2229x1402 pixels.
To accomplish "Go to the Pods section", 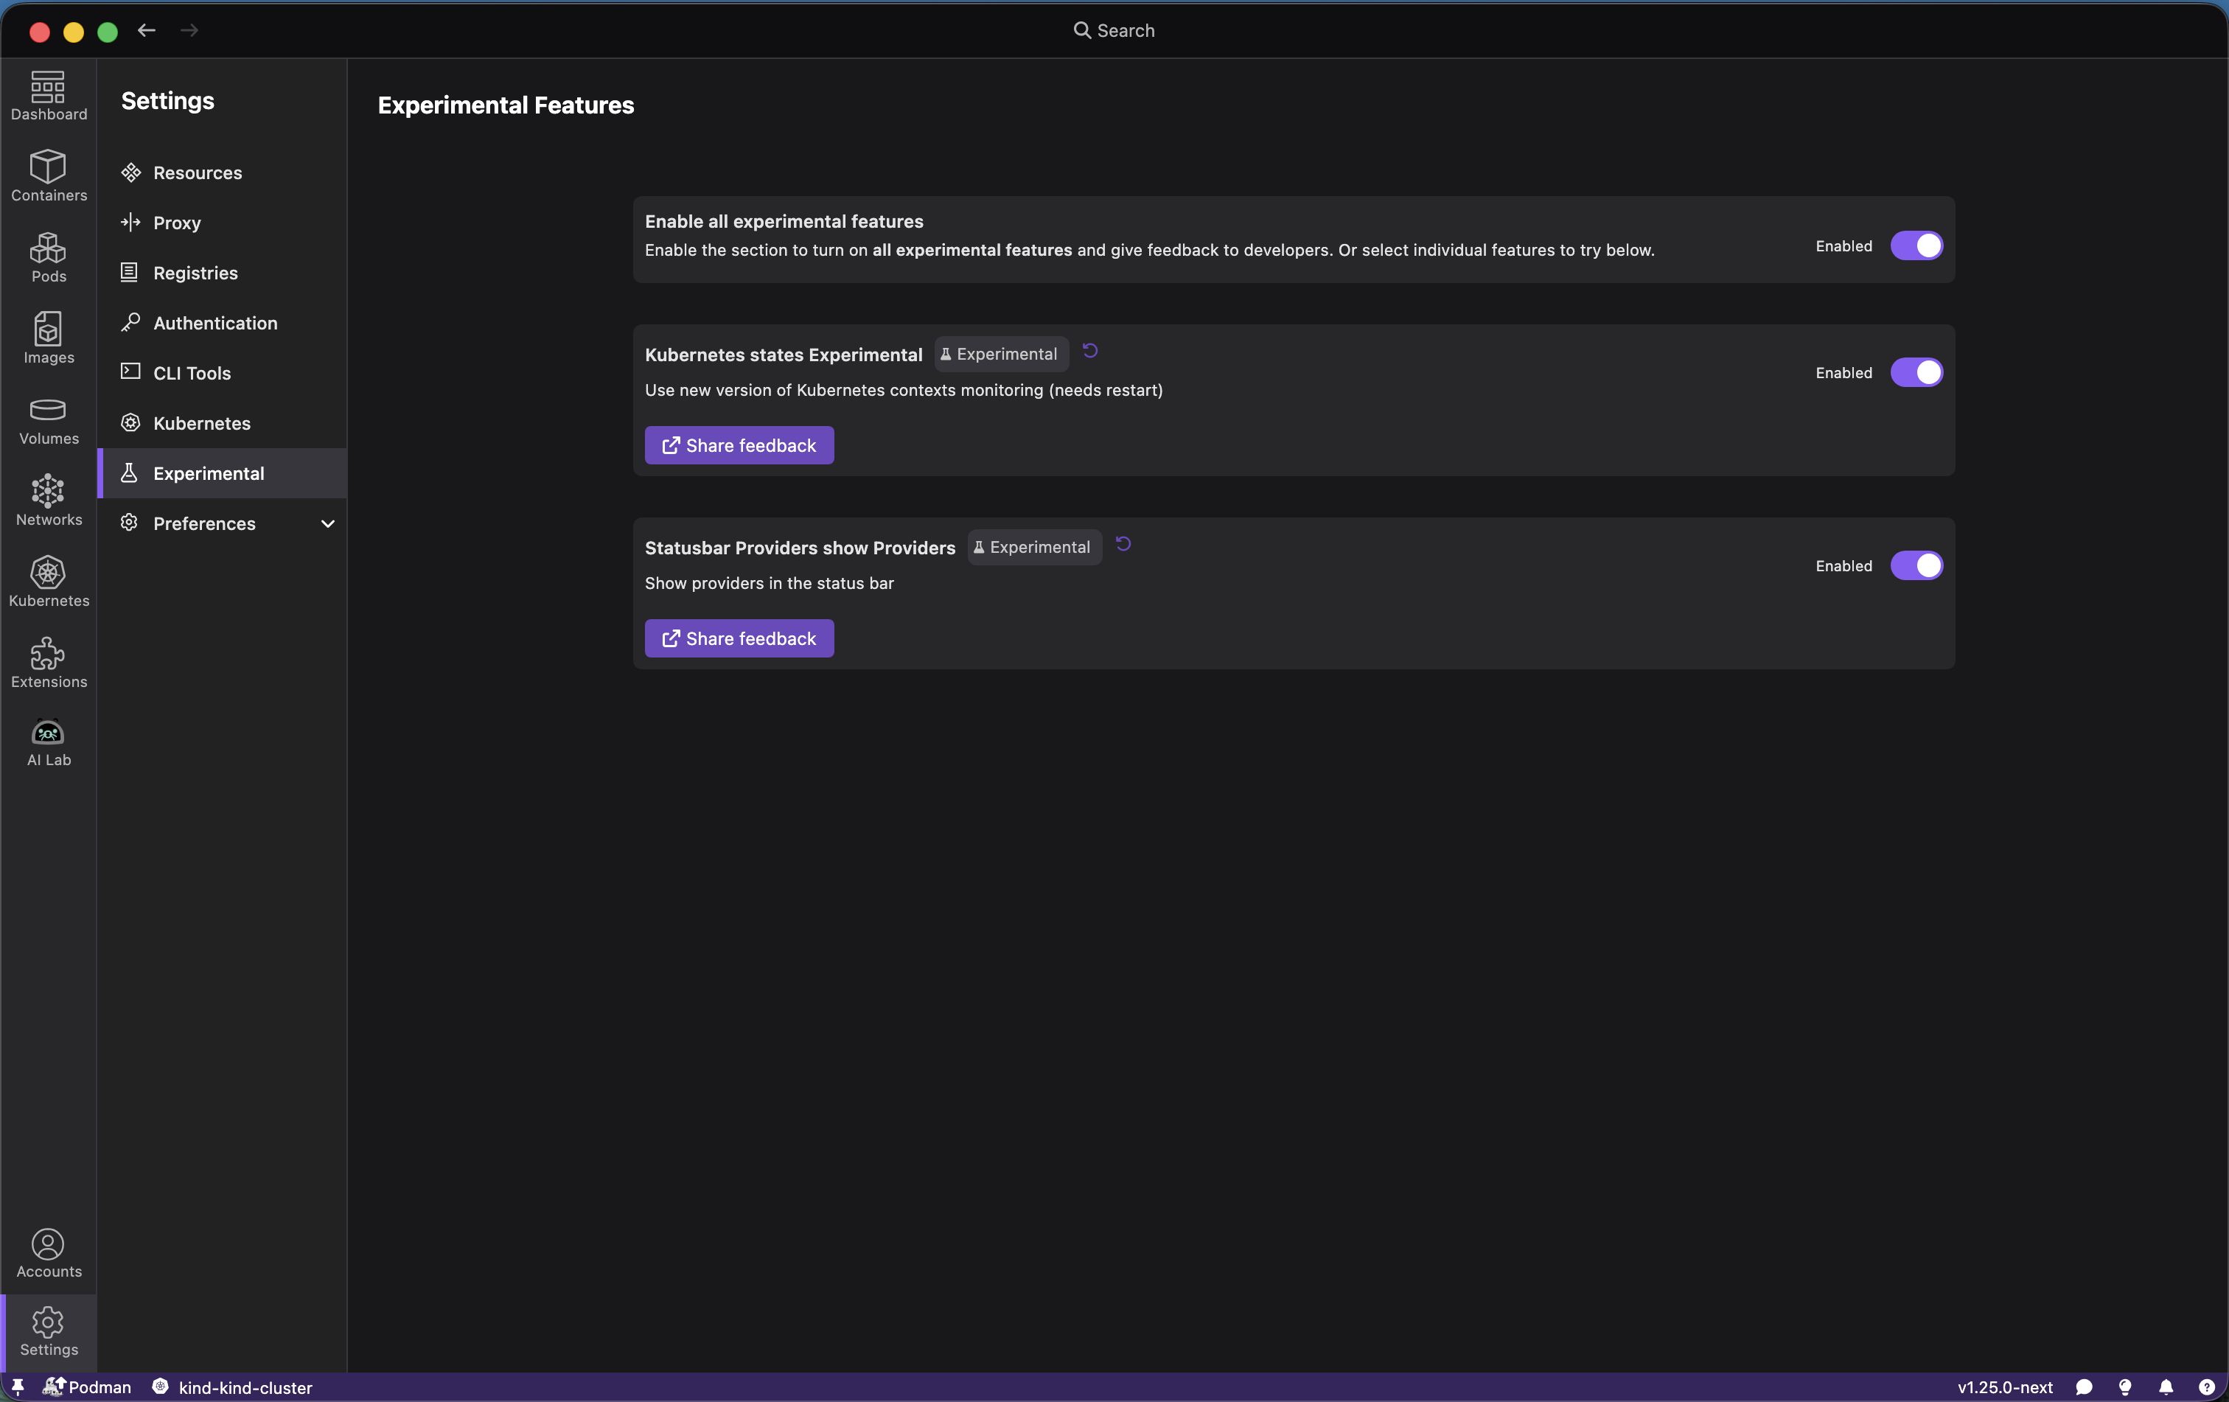I will [x=48, y=257].
